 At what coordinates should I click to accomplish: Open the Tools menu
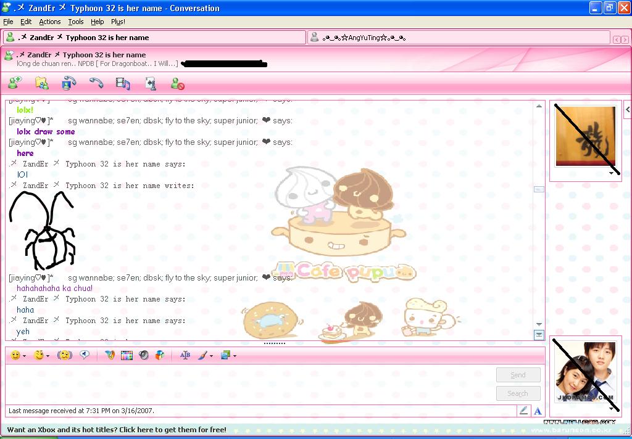click(x=76, y=22)
